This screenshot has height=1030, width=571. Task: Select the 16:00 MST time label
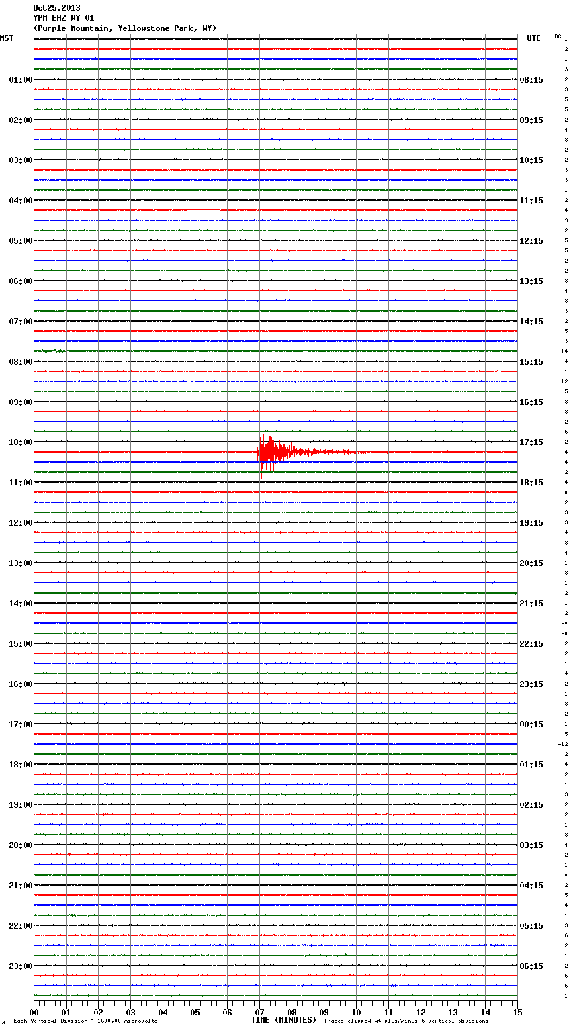20,684
